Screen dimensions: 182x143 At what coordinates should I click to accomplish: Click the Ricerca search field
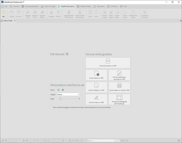101,140
